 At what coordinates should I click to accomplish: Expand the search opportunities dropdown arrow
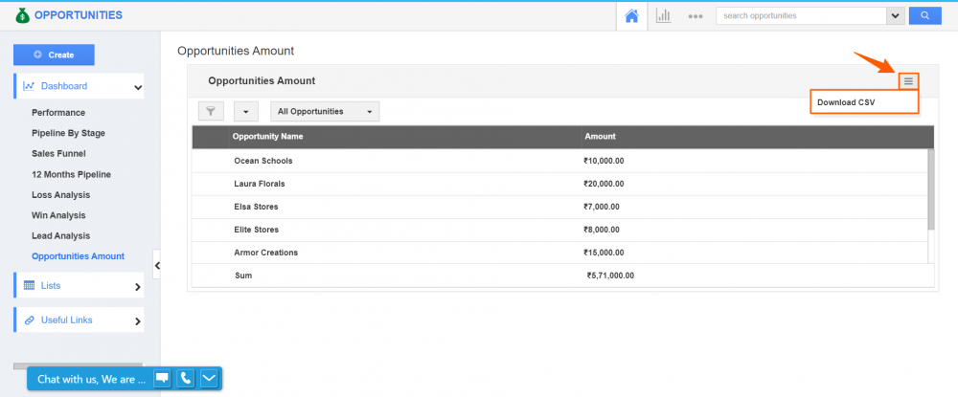pos(896,16)
